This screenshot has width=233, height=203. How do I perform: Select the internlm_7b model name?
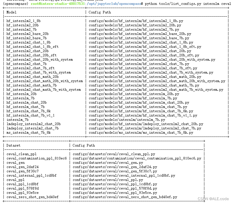click(17, 120)
